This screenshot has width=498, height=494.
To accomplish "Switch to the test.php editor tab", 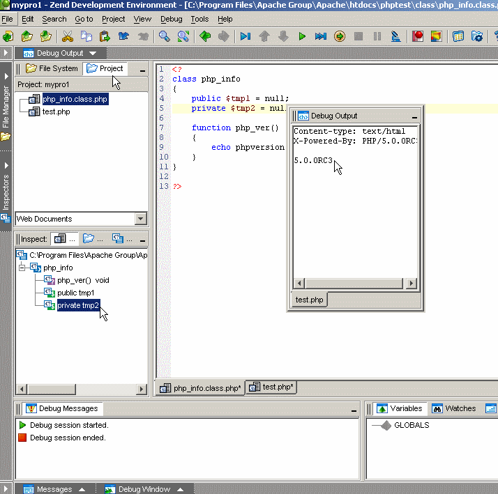I will (272, 387).
